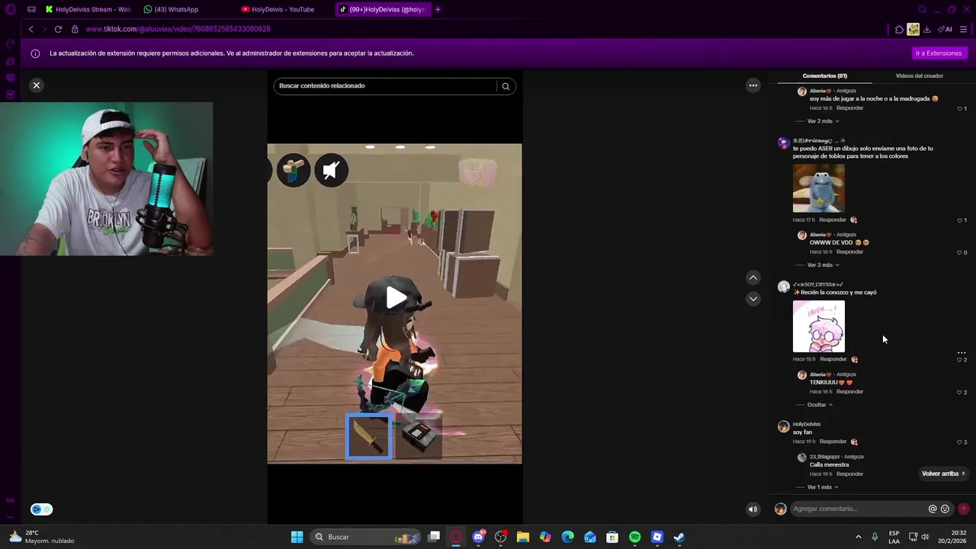The width and height of the screenshot is (976, 549).
Task: Reply to the 'OWWW DE VDD' comment
Action: coord(849,252)
